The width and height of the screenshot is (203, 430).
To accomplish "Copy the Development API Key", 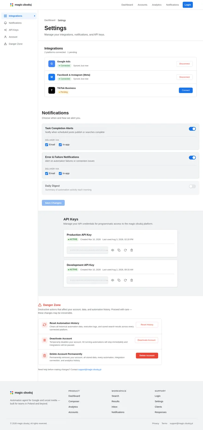I will [x=119, y=280].
